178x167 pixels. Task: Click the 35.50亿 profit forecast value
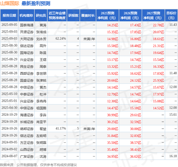(112, 143)
